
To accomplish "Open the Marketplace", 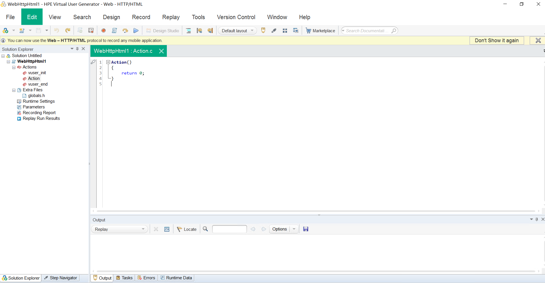I will (320, 31).
